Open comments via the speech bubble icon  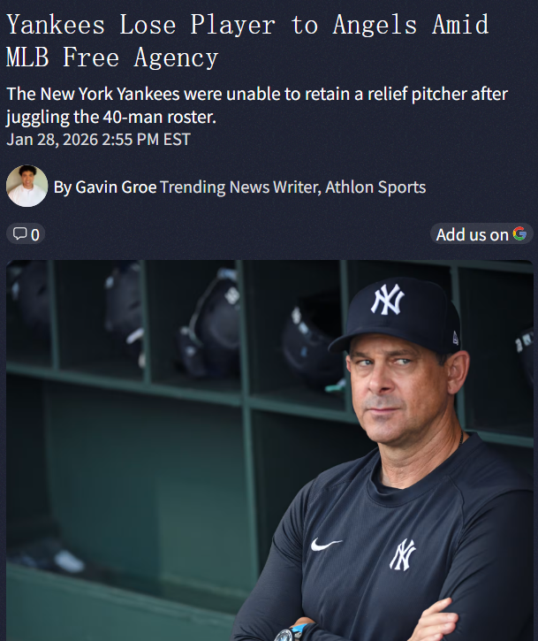click(19, 233)
